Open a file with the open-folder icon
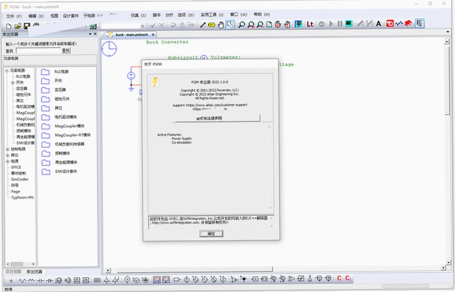 point(18,26)
